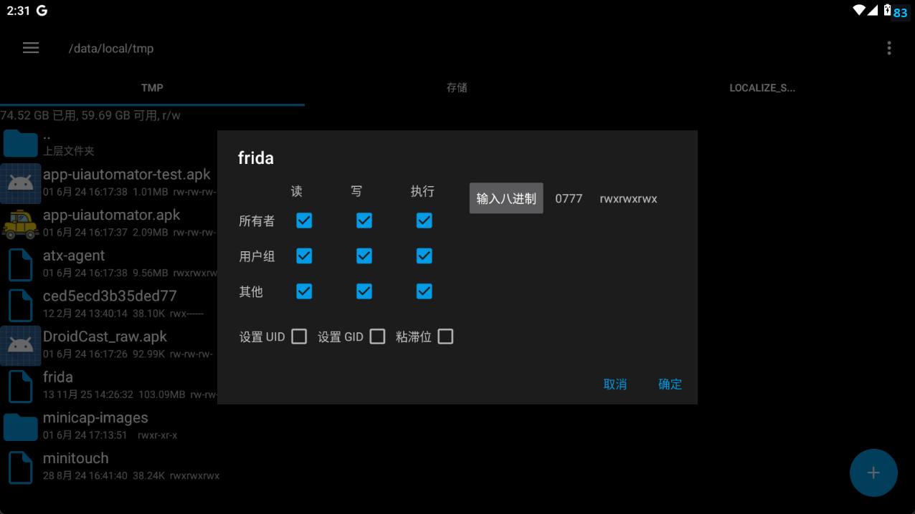Select the app-uiautomator.apk taxi icon
This screenshot has height=514, width=915.
click(21, 224)
